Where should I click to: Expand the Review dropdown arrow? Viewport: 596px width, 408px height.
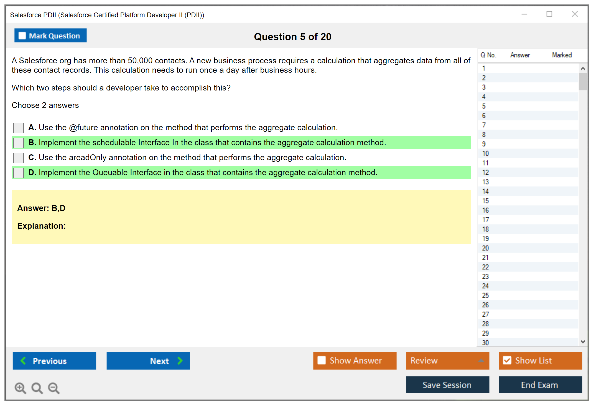tap(481, 360)
